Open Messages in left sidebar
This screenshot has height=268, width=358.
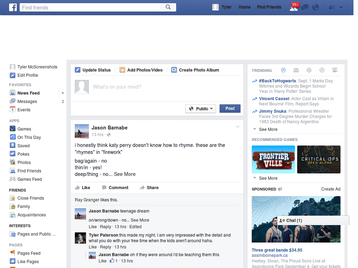tap(27, 102)
